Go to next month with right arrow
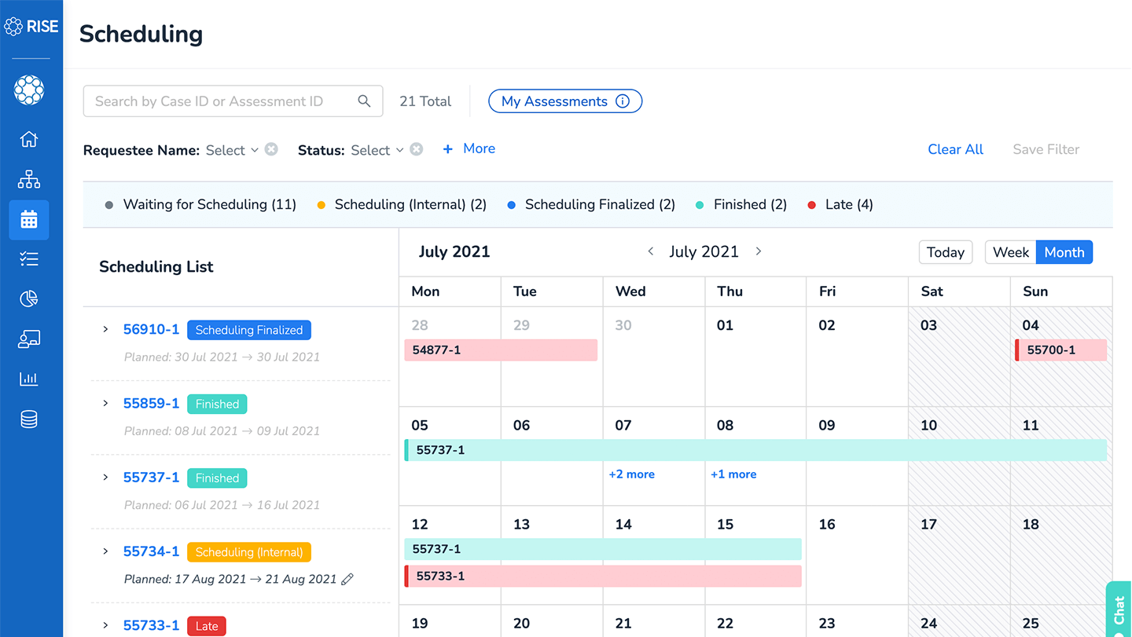Image resolution: width=1132 pixels, height=637 pixels. coord(759,251)
